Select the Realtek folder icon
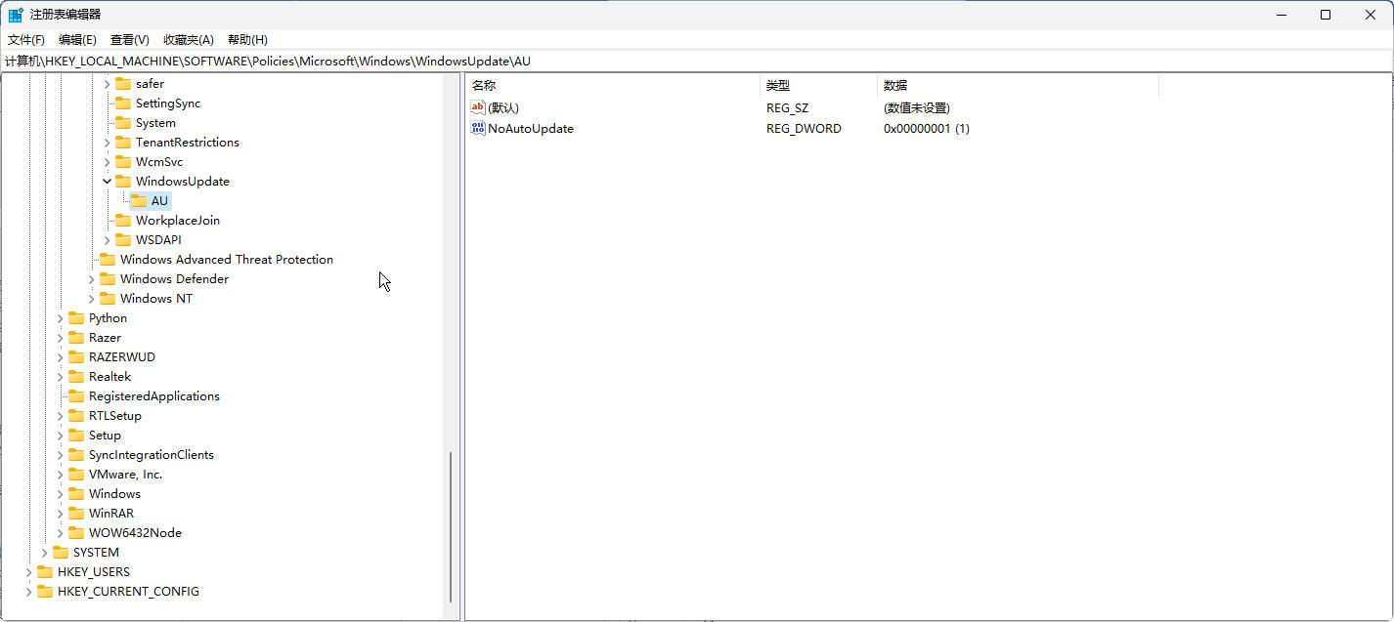The height and width of the screenshot is (622, 1394). [76, 376]
